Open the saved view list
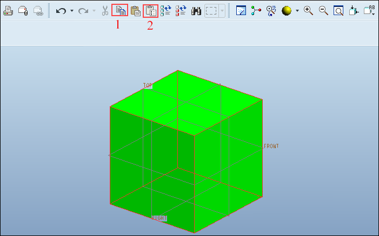The height and width of the screenshot is (236, 379). pos(369,11)
